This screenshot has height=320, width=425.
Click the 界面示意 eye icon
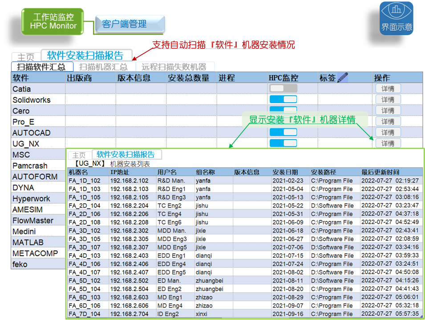(396, 18)
